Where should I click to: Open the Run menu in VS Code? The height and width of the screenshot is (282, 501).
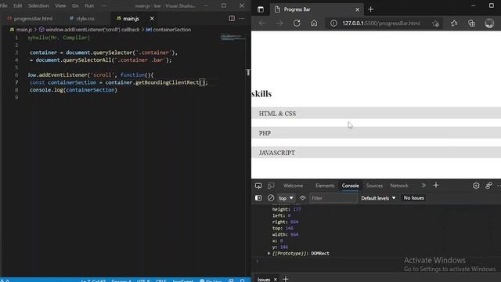click(x=89, y=5)
